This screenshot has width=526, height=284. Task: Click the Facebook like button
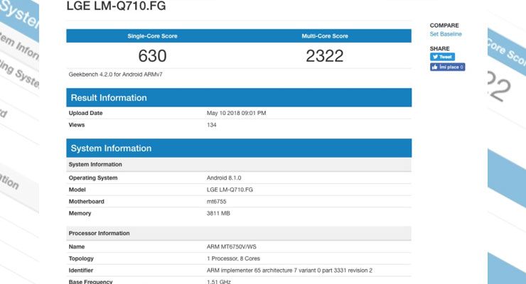448,67
